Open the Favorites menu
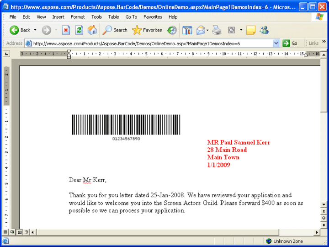 (153, 17)
